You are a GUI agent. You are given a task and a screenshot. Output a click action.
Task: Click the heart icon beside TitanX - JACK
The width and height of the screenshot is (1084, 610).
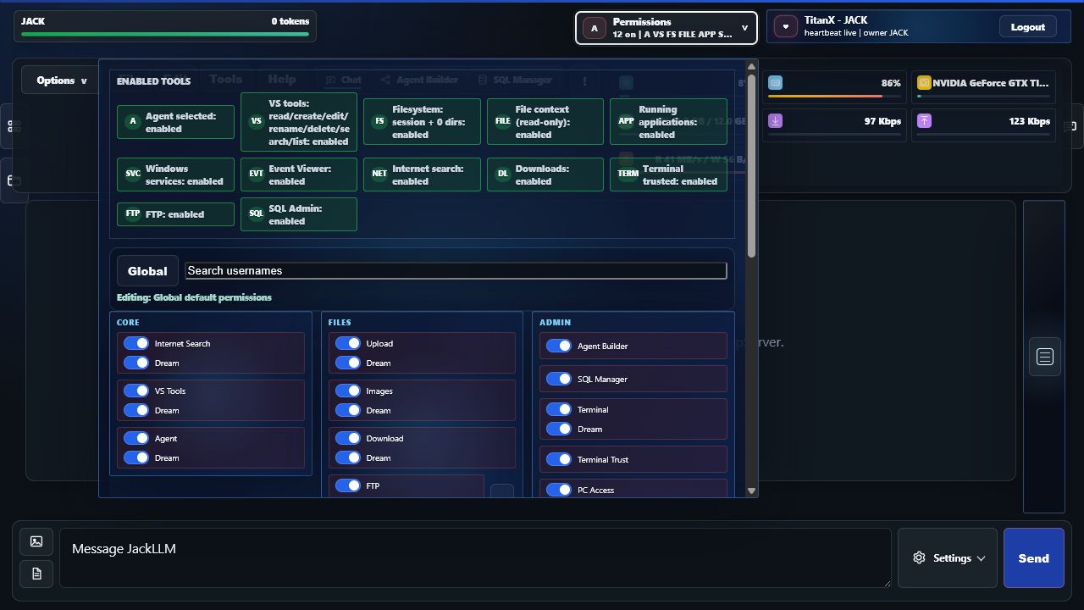pyautogui.click(x=786, y=27)
